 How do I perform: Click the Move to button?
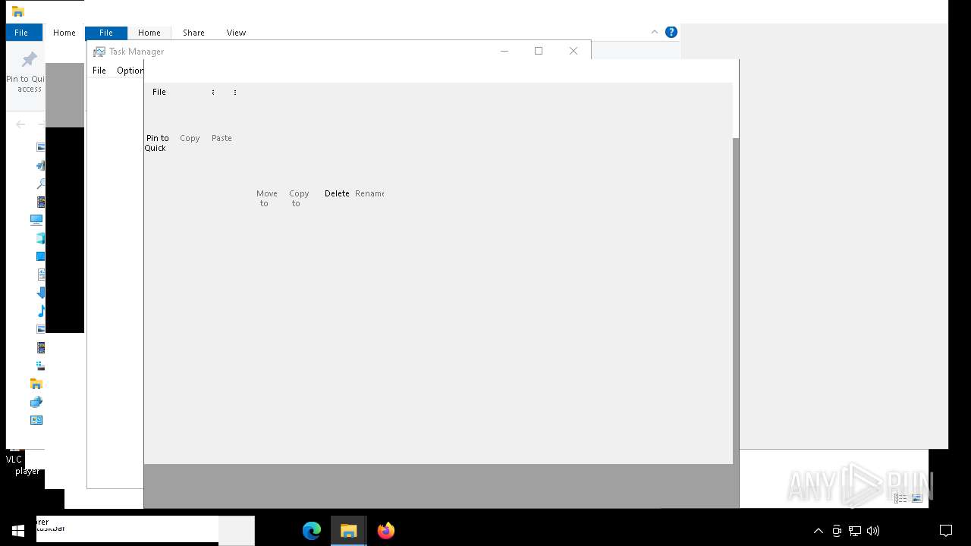266,198
